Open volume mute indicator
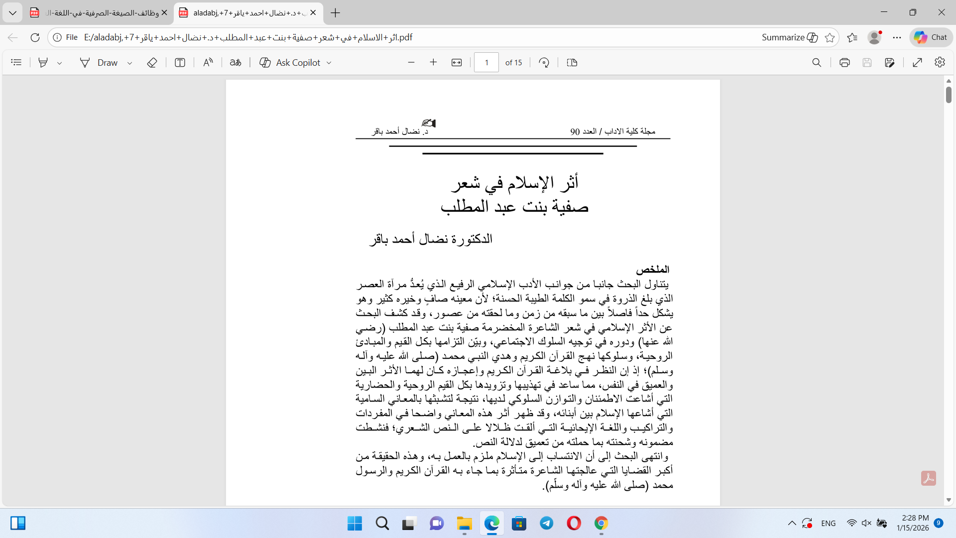The height and width of the screenshot is (538, 956). point(866,523)
